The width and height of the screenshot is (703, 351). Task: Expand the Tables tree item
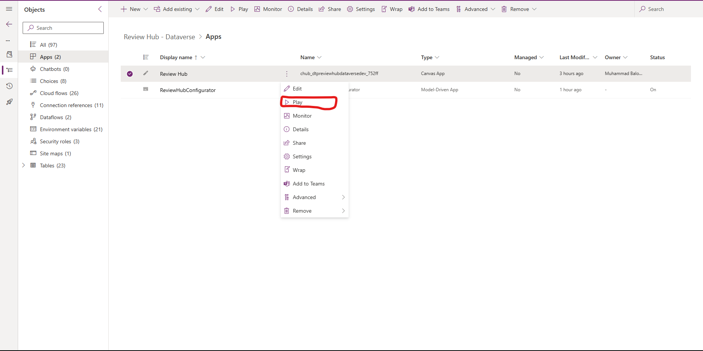click(x=23, y=165)
